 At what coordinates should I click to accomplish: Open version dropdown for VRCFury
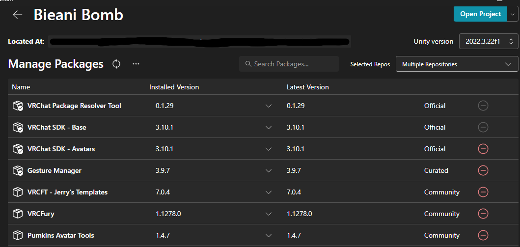[268, 214]
